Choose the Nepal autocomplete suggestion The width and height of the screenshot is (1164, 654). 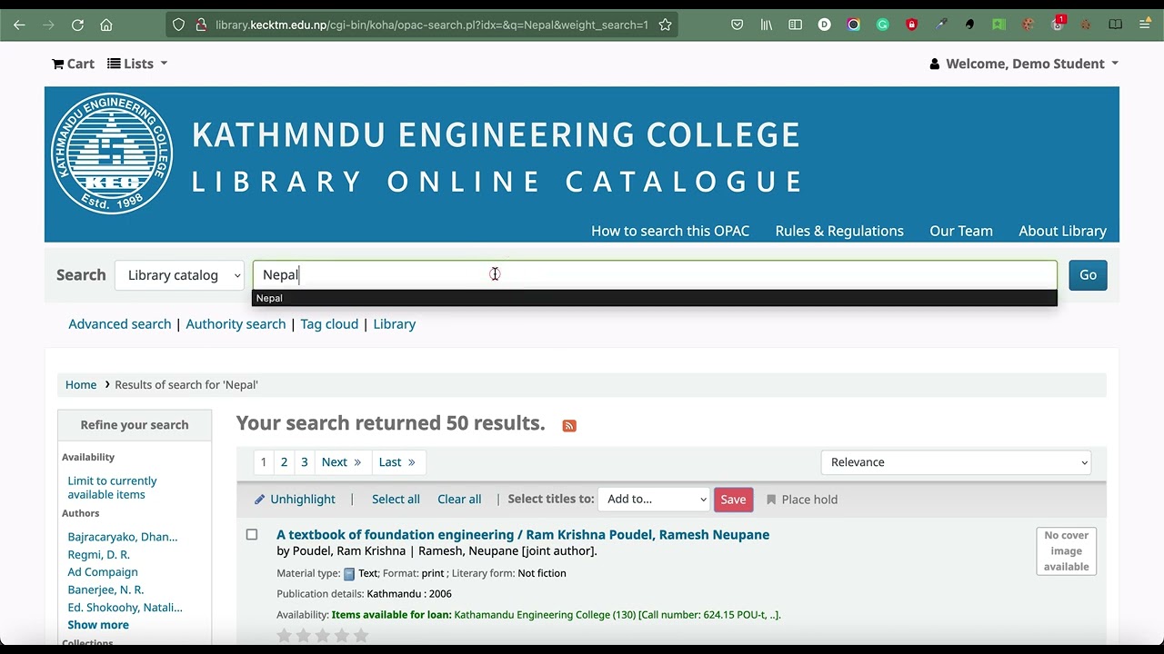(655, 298)
